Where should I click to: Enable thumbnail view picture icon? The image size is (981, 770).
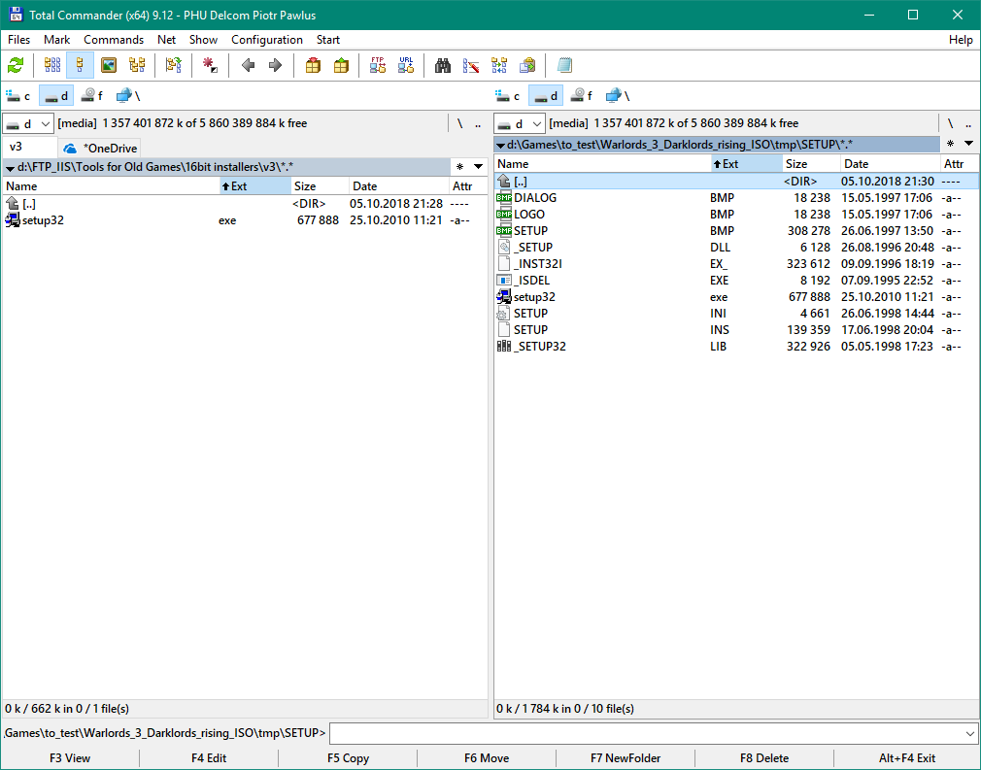pyautogui.click(x=109, y=65)
